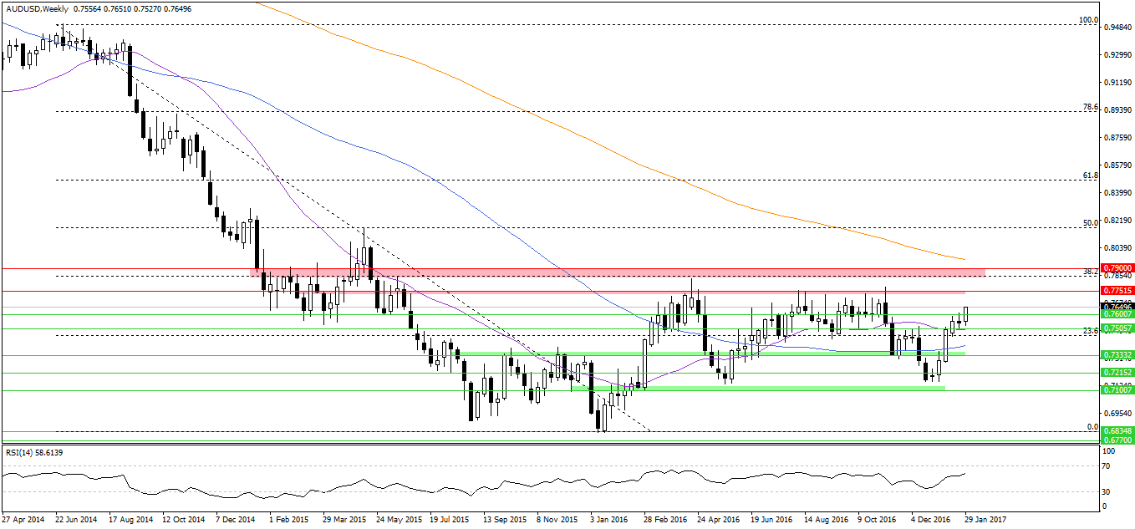Click the green 0.71007 price label

pyautogui.click(x=1117, y=390)
